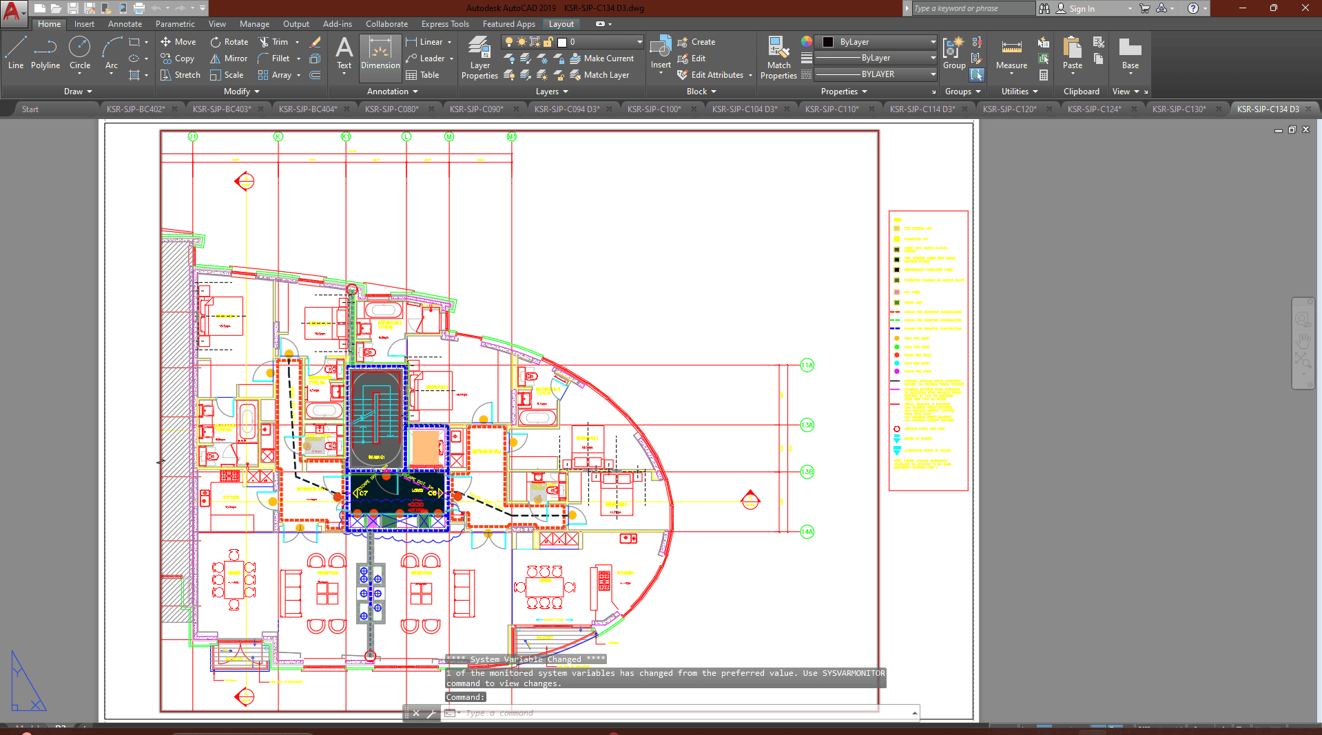Expand the Modify panel options
The width and height of the screenshot is (1322, 735).
pos(241,92)
